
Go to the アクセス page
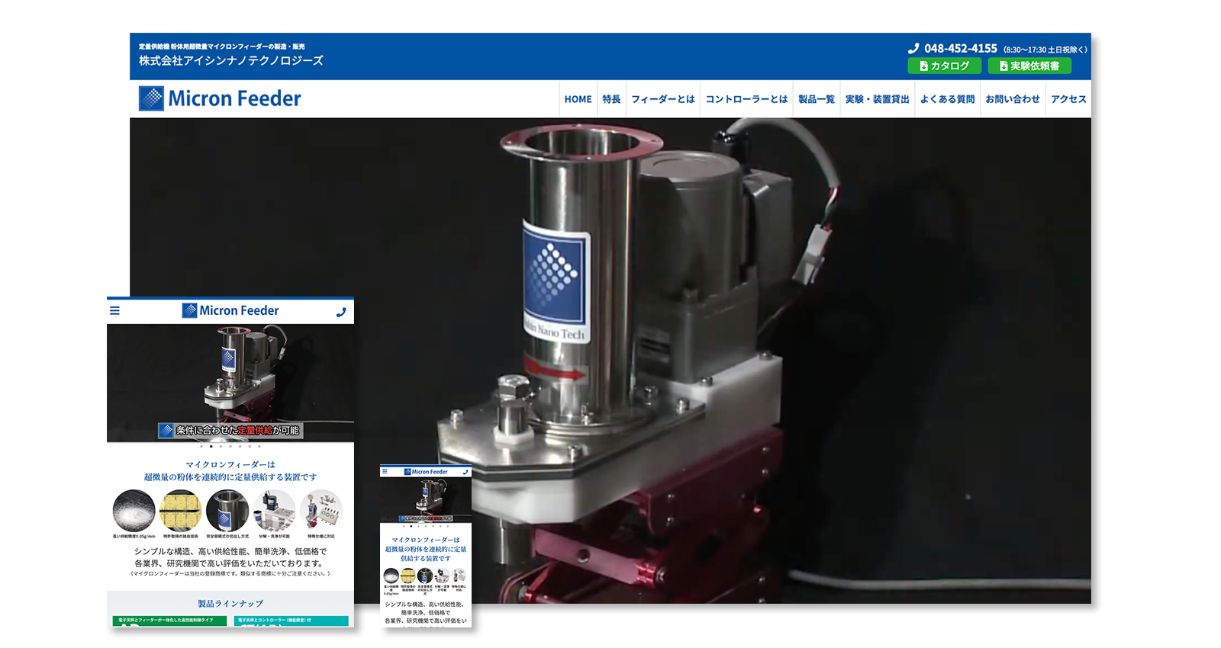1068,99
